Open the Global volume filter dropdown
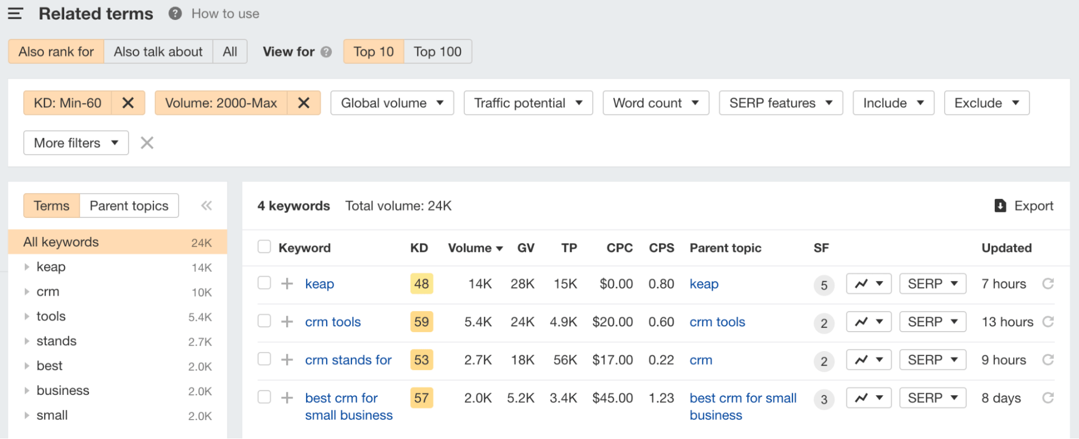Viewport: 1079px width, 439px height. 392,102
